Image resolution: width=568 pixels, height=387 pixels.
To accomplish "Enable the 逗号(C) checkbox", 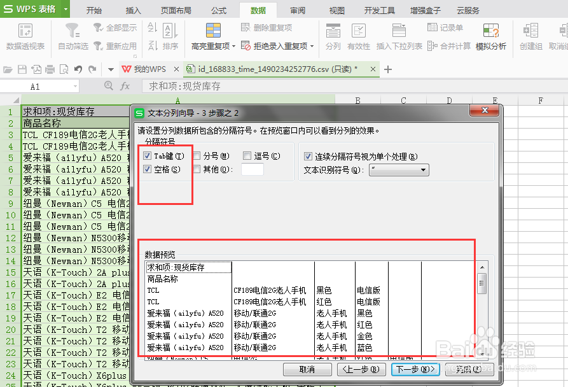I will point(247,156).
